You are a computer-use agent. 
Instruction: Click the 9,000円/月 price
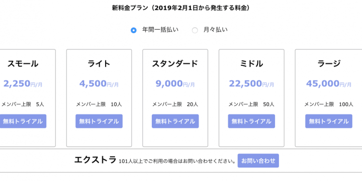[175, 83]
